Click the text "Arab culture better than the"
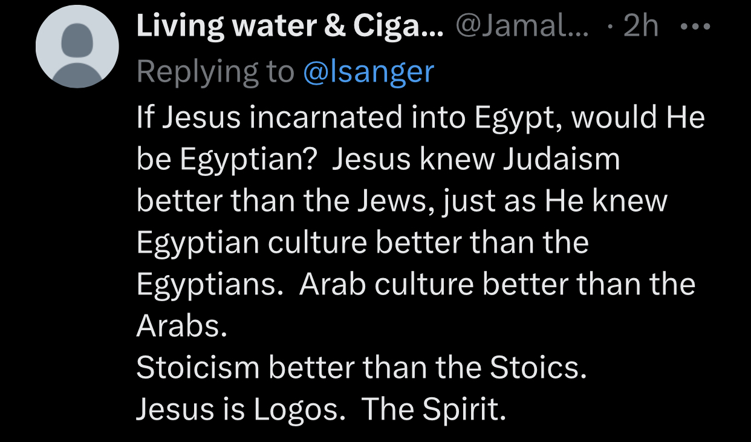The image size is (751, 442). tap(497, 284)
